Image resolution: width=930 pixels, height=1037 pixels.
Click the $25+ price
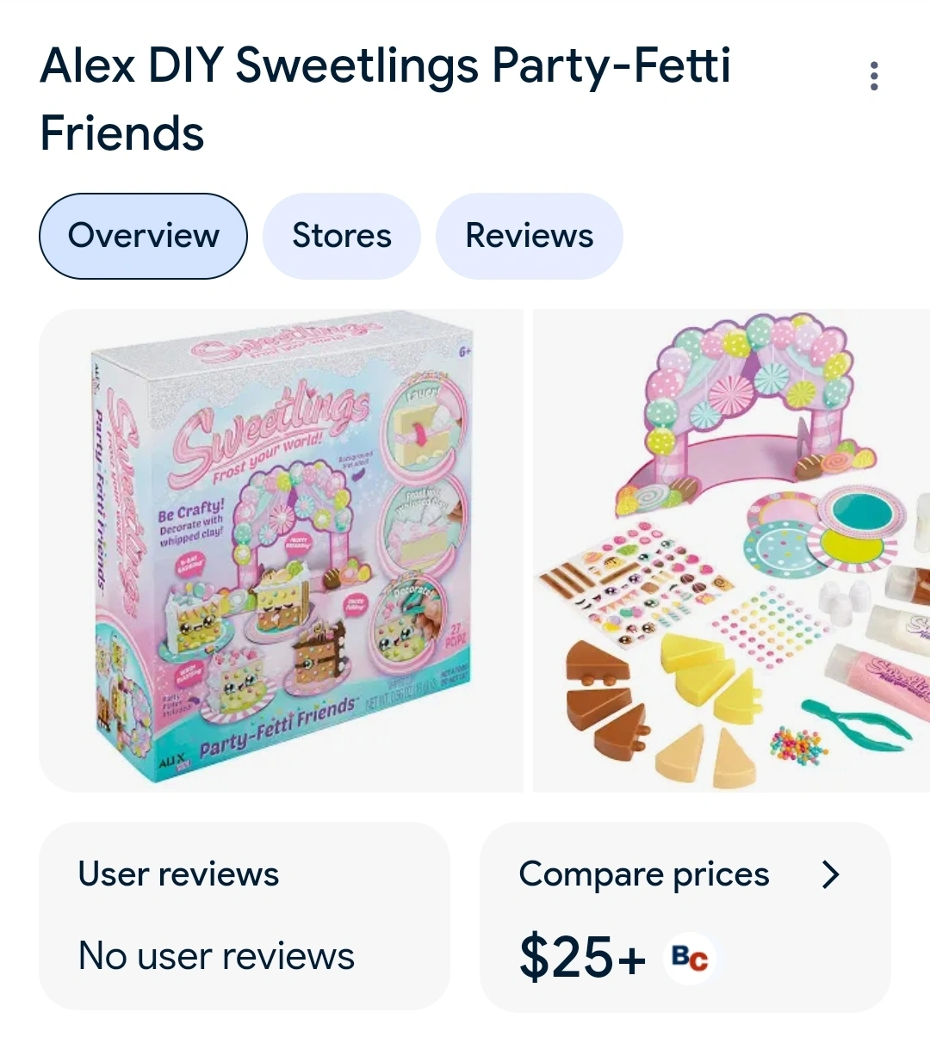click(582, 957)
